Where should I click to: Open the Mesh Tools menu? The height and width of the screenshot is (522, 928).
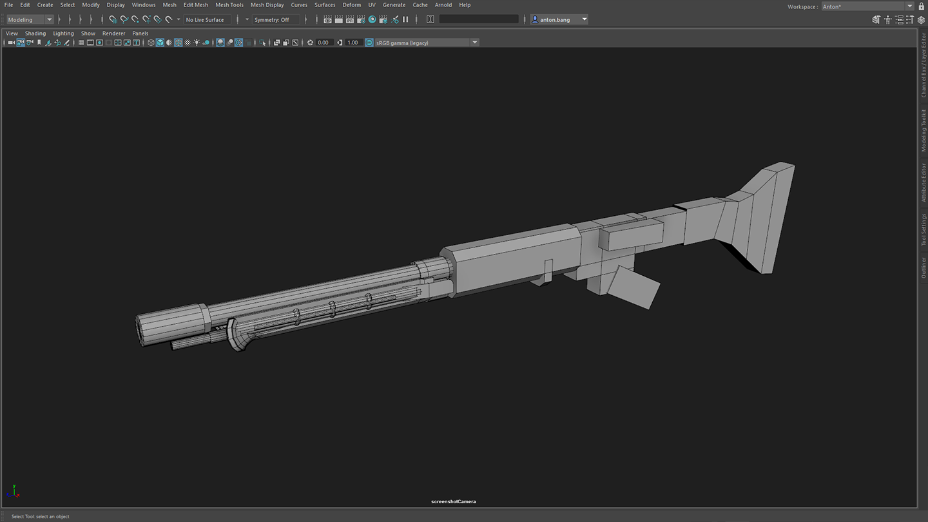229,5
